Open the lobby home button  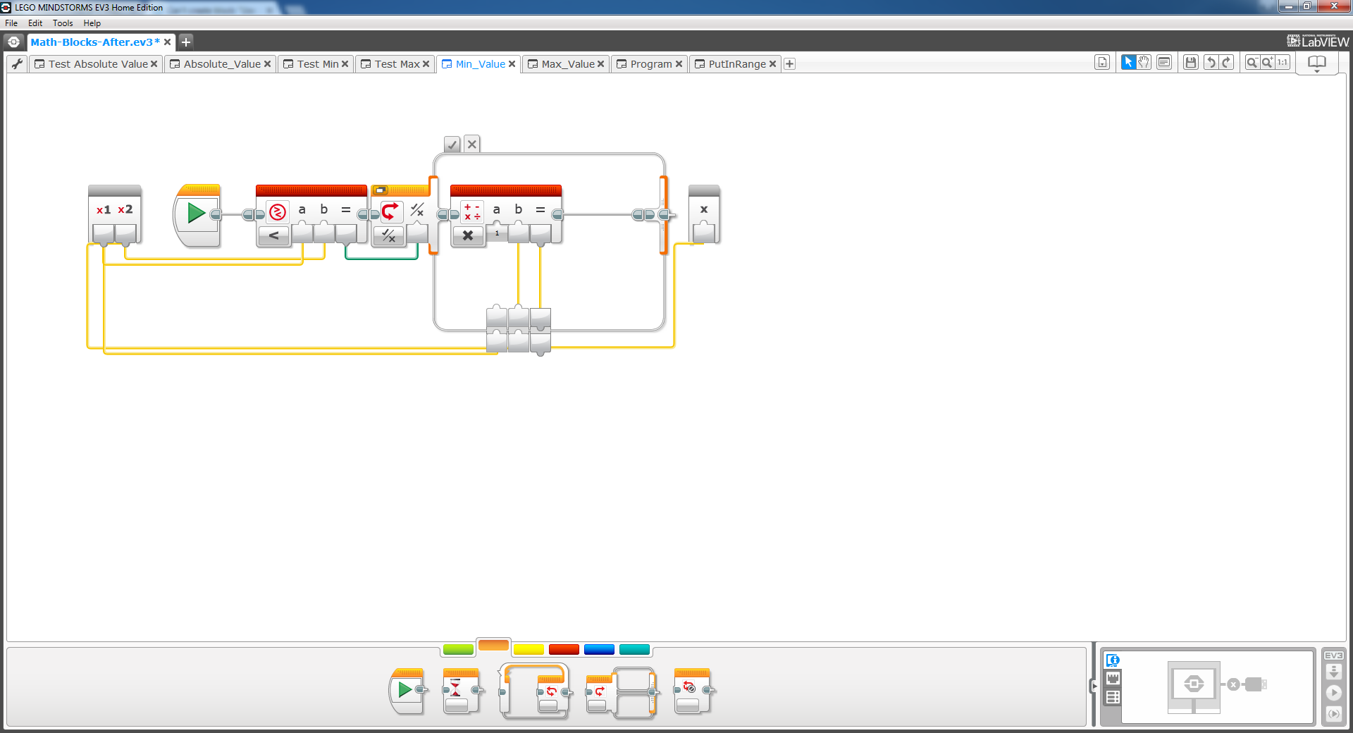pyautogui.click(x=13, y=42)
